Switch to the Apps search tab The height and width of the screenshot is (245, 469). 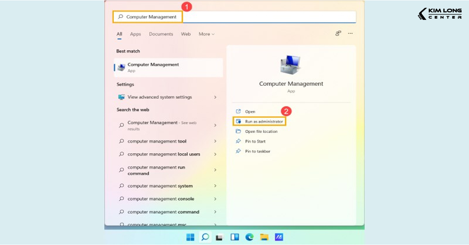135,34
